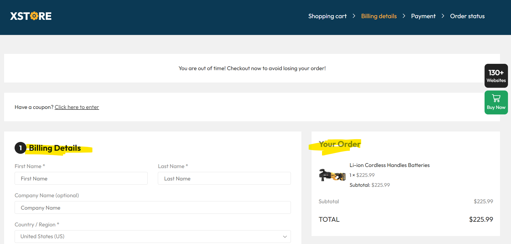Click the Billing Details heading

click(x=55, y=148)
